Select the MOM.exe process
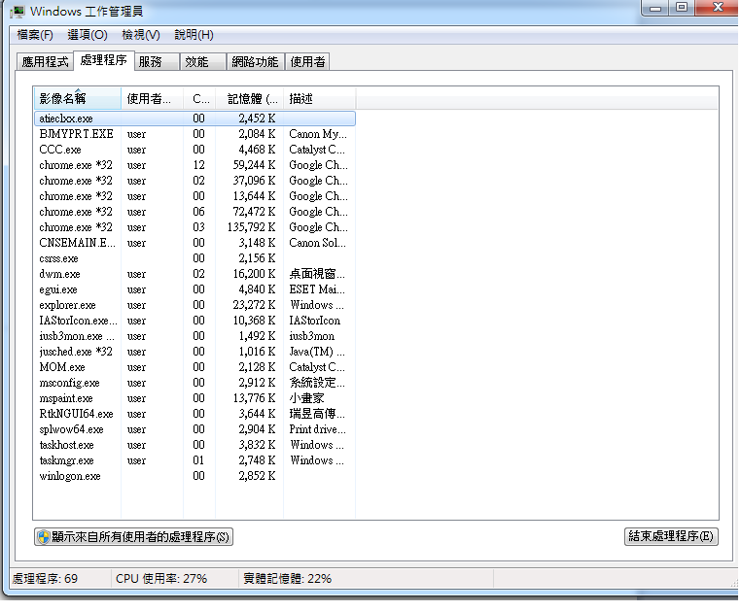741x611 pixels. point(194,368)
